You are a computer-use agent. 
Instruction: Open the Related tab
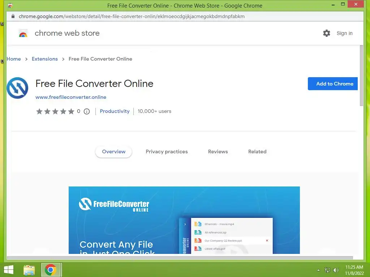[x=257, y=152]
